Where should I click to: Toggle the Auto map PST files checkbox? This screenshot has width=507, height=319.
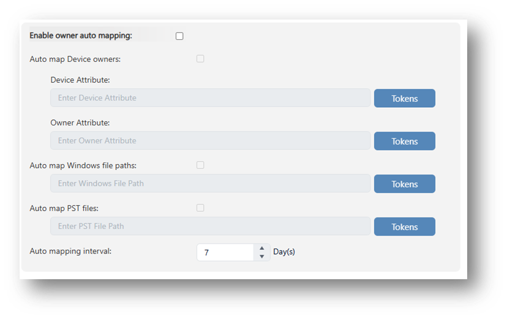coord(200,208)
